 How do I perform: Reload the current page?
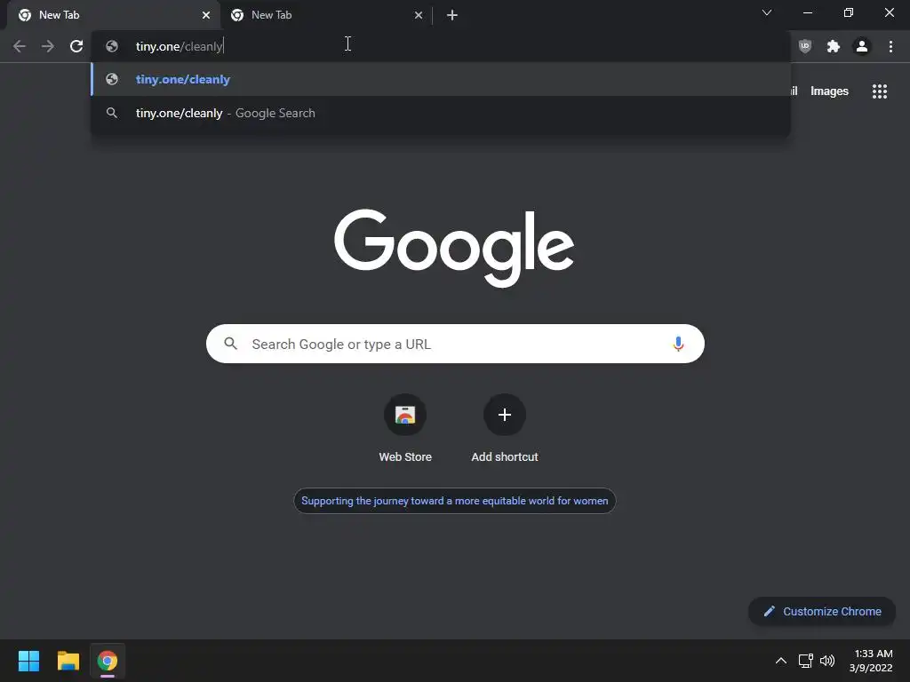coord(76,46)
